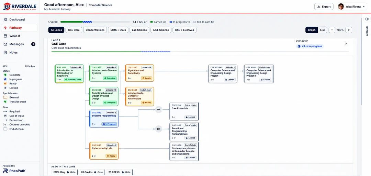This screenshot has height=176, width=371.
Task: Click the CSE Core lane progress bar
Action: point(200,52)
